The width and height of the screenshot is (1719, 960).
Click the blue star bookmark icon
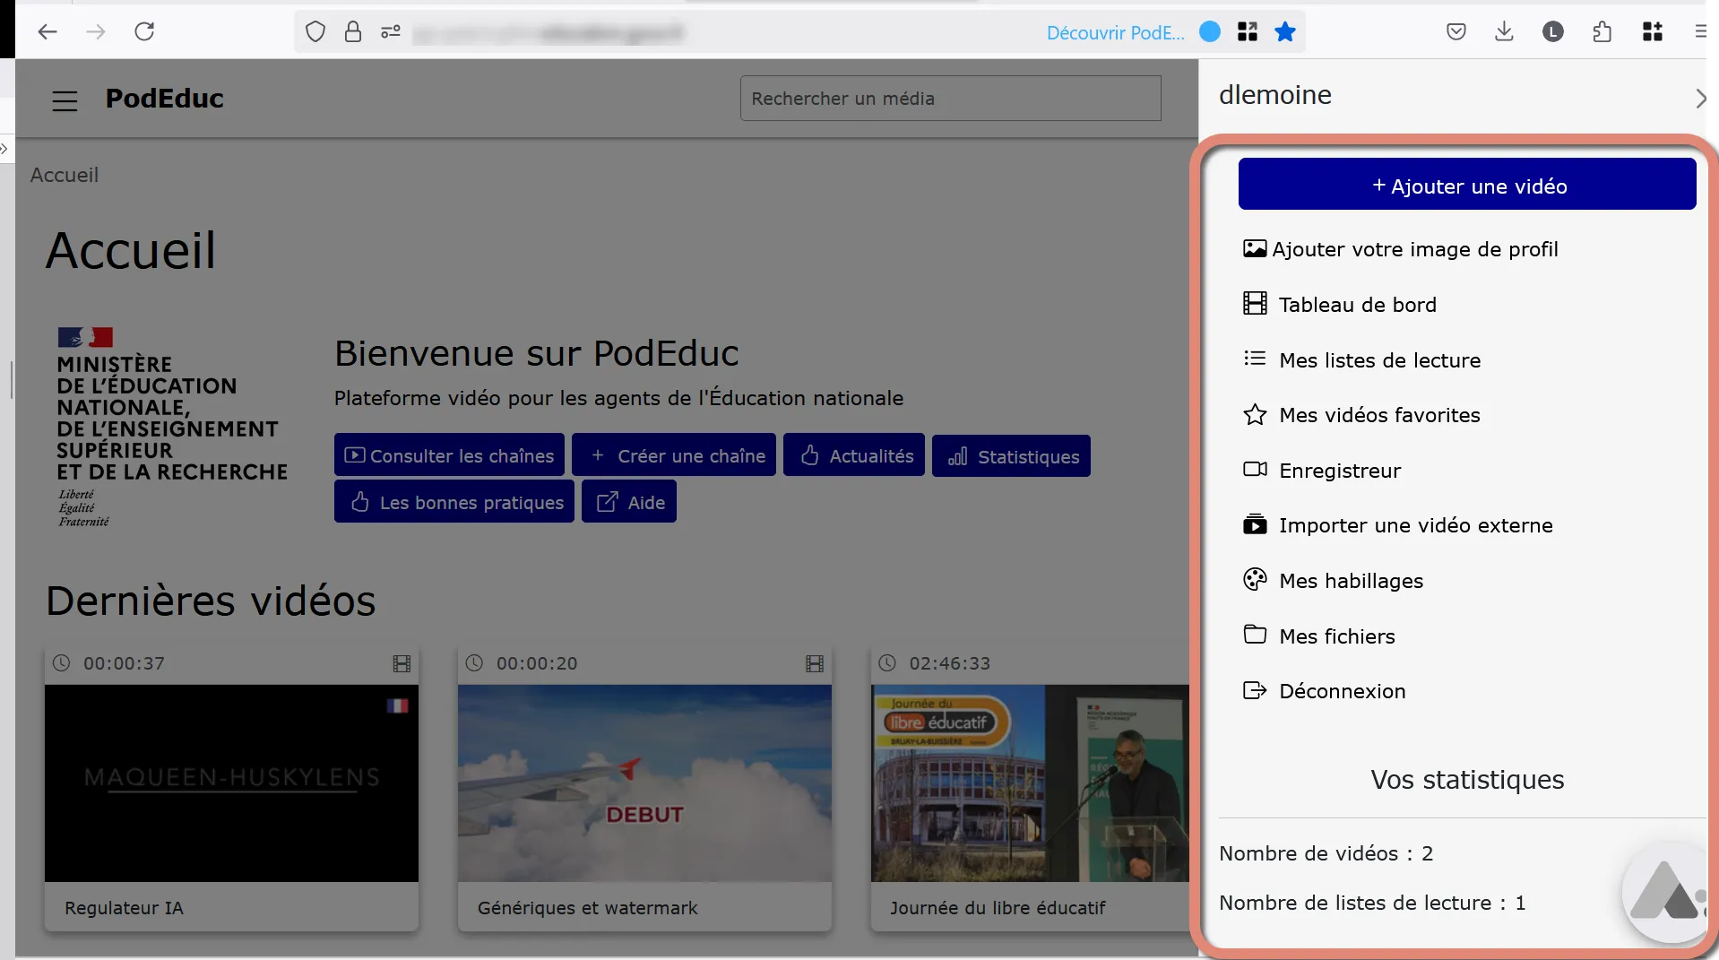(x=1285, y=32)
